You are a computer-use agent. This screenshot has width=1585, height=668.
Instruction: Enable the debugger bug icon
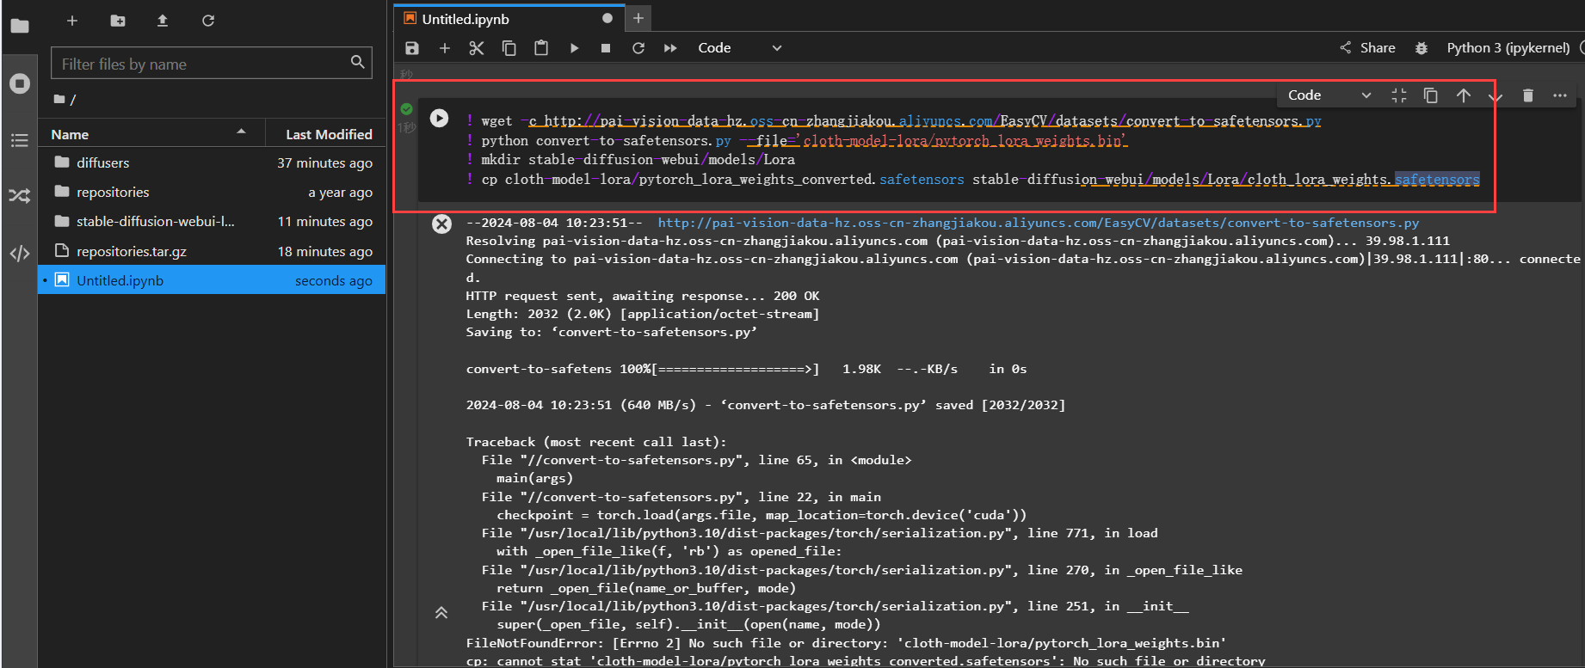pos(1422,48)
